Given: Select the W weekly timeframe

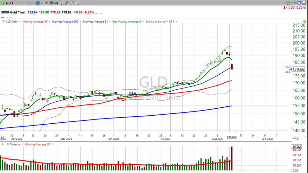Looking at the screenshot, I should (42, 3).
